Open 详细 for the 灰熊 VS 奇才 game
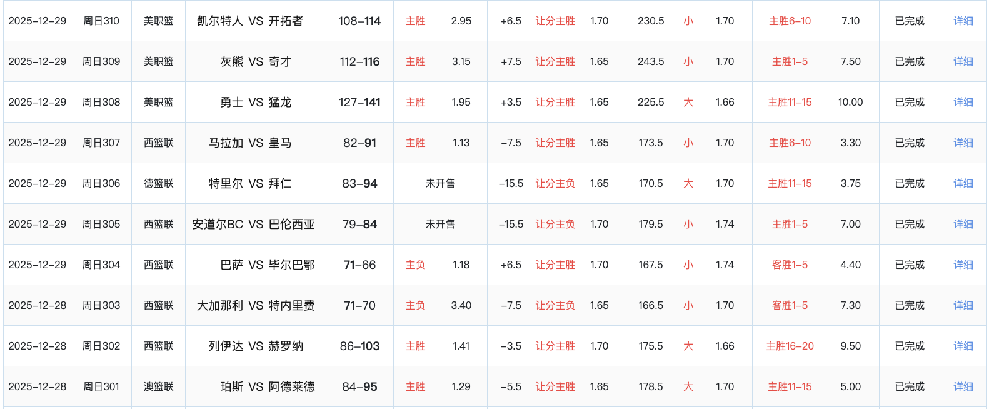 [x=963, y=61]
